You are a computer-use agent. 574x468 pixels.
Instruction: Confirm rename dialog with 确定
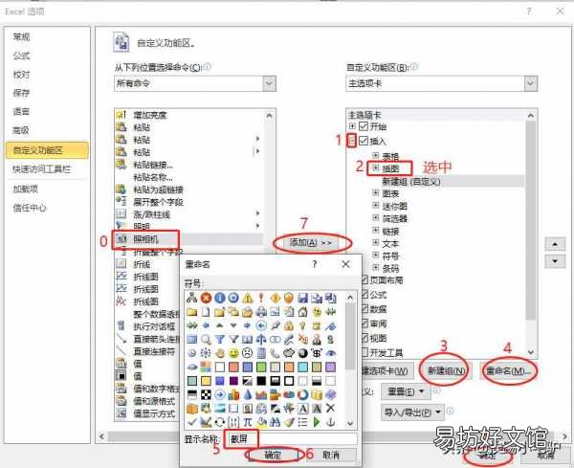click(273, 456)
